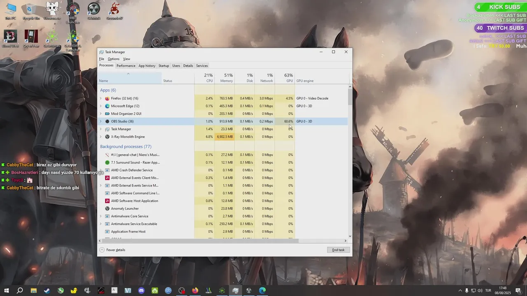The image size is (527, 296).
Task: Click the End task button
Action: pyautogui.click(x=338, y=250)
